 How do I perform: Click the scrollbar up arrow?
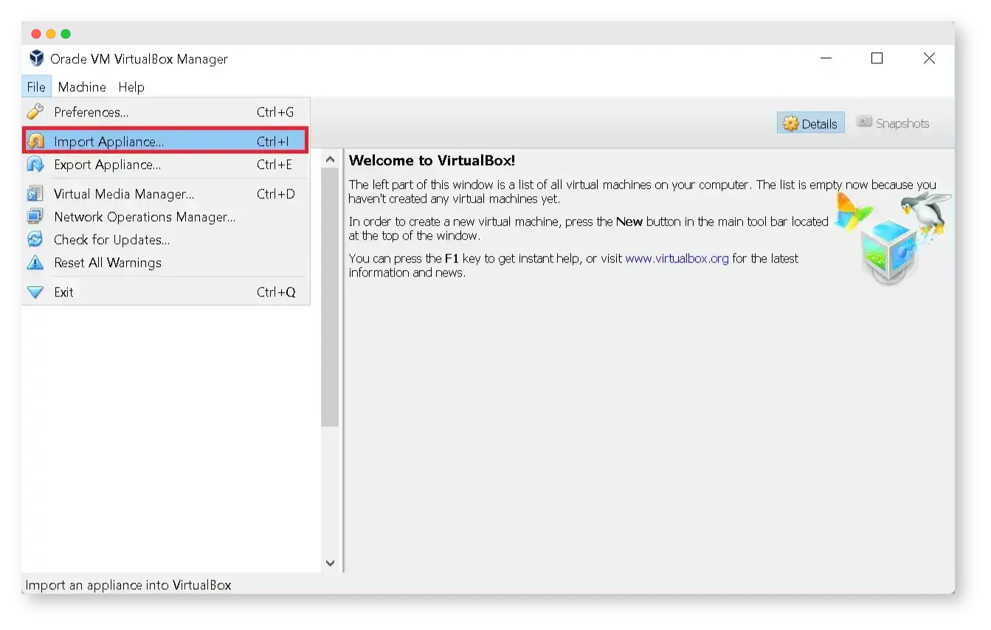tap(330, 159)
